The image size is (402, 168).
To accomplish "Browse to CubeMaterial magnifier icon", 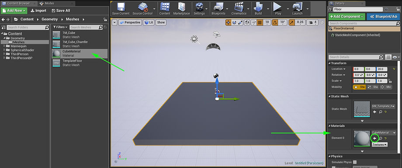I will pos(381,138).
